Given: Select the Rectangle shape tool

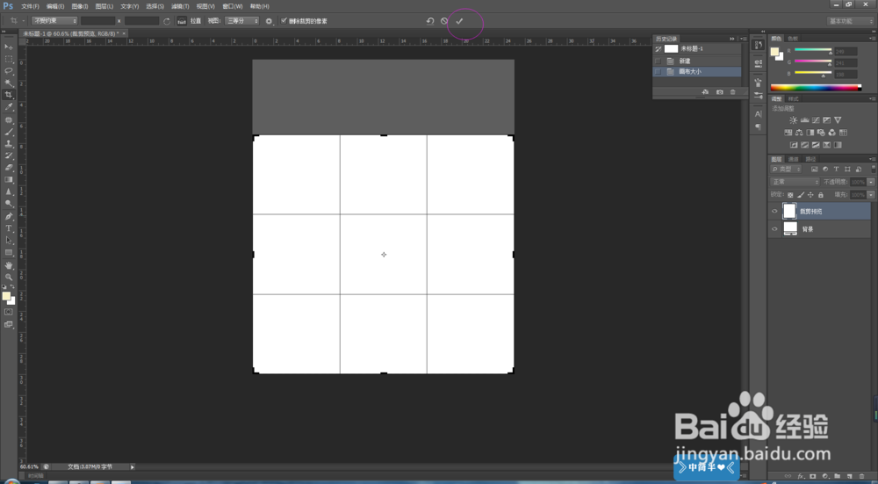Looking at the screenshot, I should pos(9,253).
